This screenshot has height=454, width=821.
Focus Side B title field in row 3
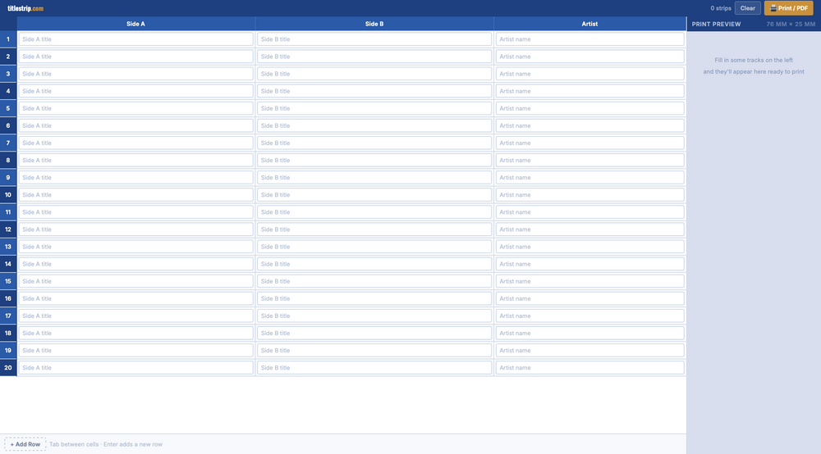coord(374,74)
